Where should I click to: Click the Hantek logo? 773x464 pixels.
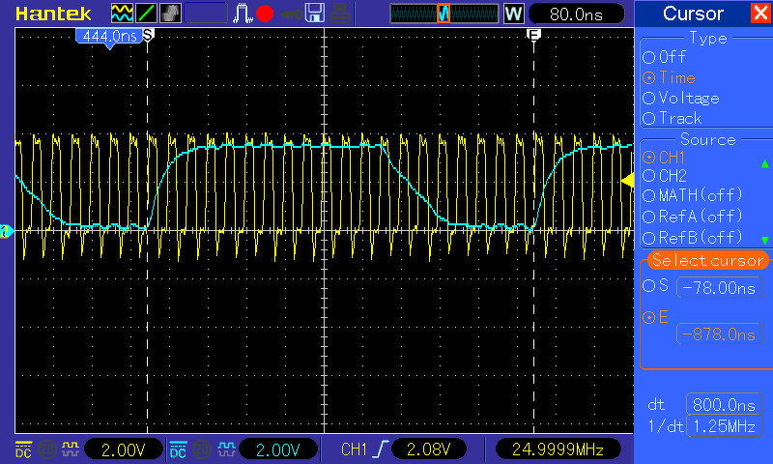tap(53, 14)
